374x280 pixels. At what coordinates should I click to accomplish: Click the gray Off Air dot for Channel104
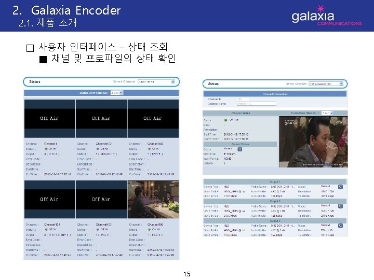pyautogui.click(x=46, y=230)
